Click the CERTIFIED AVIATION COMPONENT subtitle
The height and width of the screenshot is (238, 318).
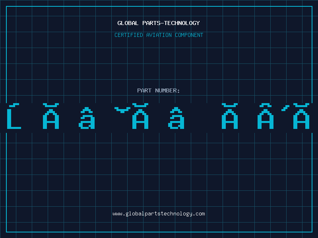click(x=159, y=35)
